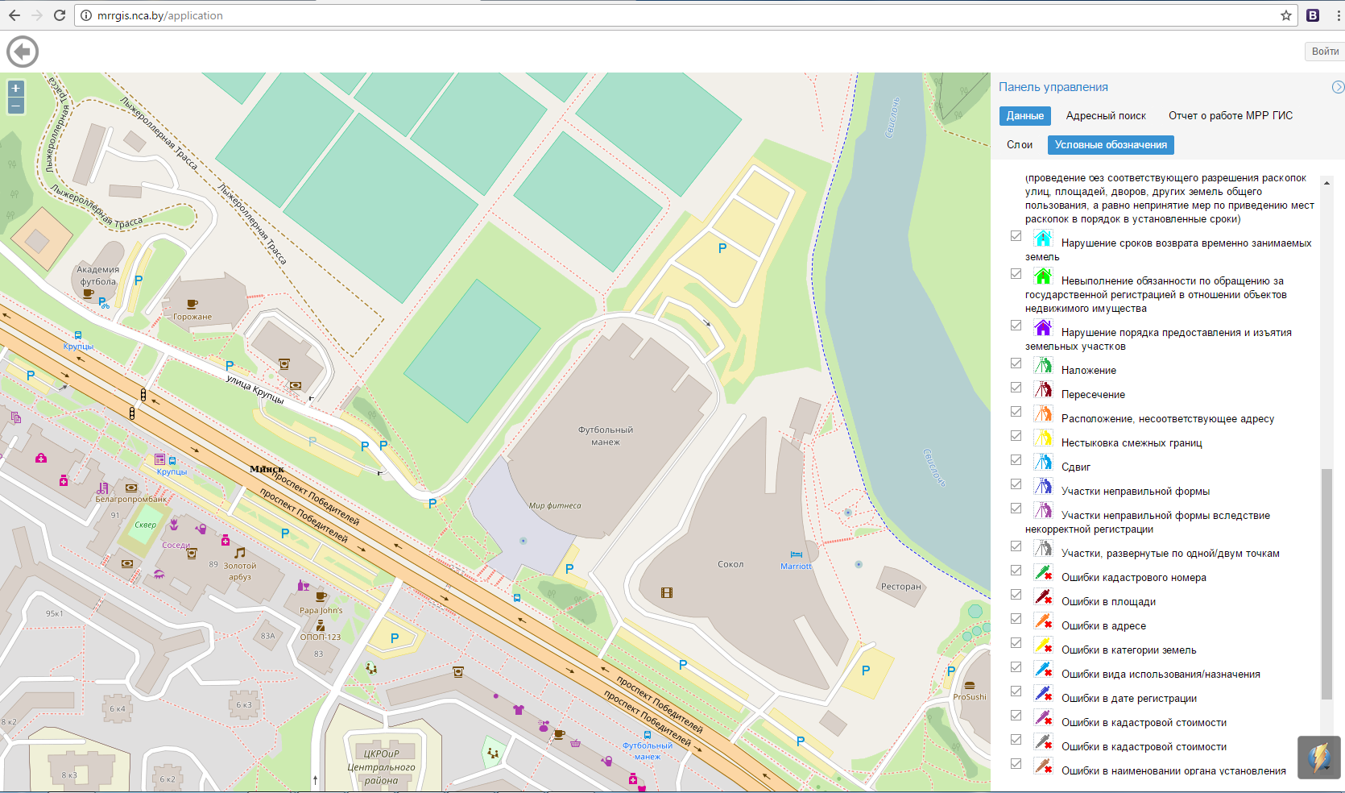Viewport: 1345px width, 793px height.
Task: Click the round back arrow icon
Action: [23, 52]
